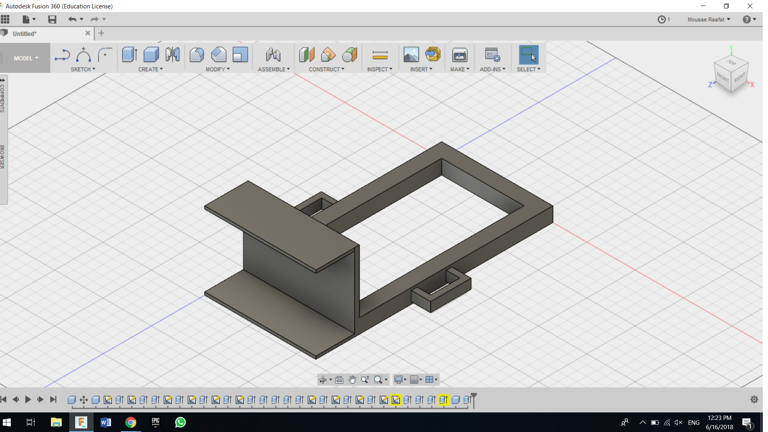
Task: Click the TOP face of ViewCube
Action: click(x=732, y=62)
